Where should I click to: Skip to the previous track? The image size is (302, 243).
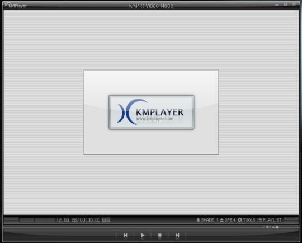point(125,235)
